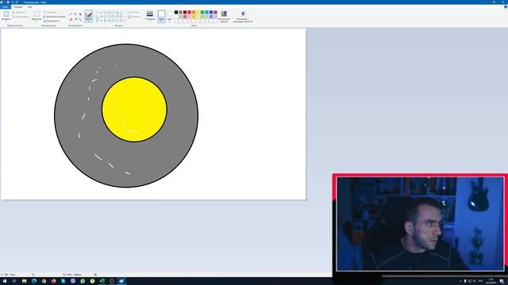
Task: Switch to the Home ribbon tab
Action: click(x=18, y=7)
